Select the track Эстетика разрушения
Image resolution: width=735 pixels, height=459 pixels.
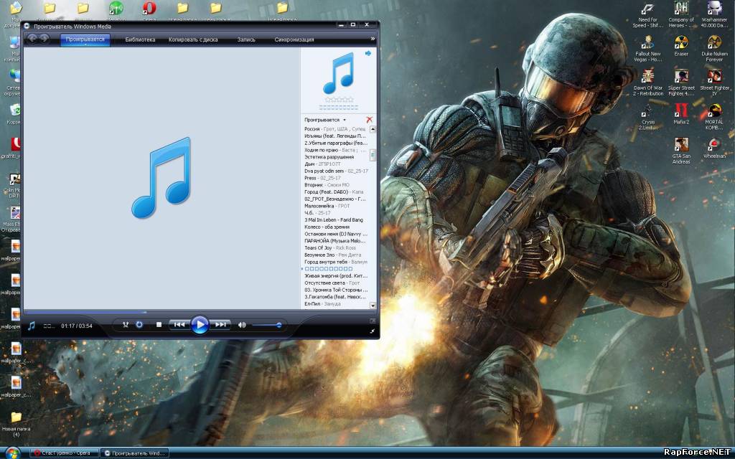329,157
